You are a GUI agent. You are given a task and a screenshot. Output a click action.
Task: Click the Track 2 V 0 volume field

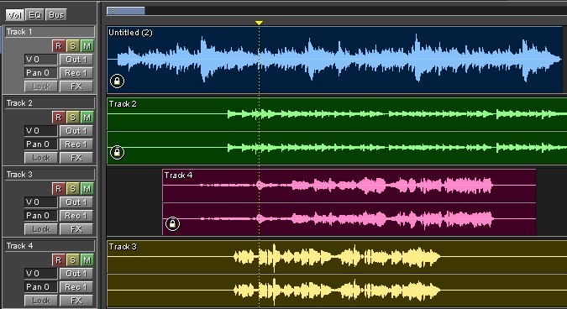pos(41,130)
